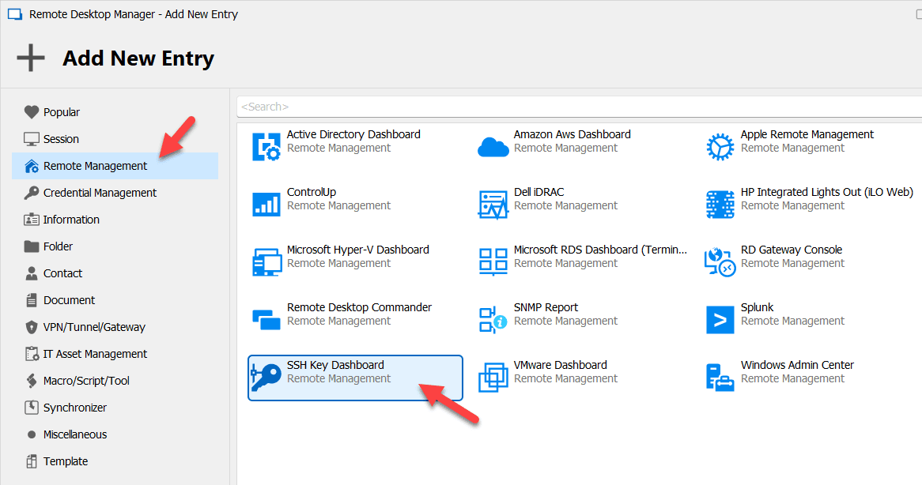
Task: Click the Remote Desktop Commander icon
Action: pos(266,319)
